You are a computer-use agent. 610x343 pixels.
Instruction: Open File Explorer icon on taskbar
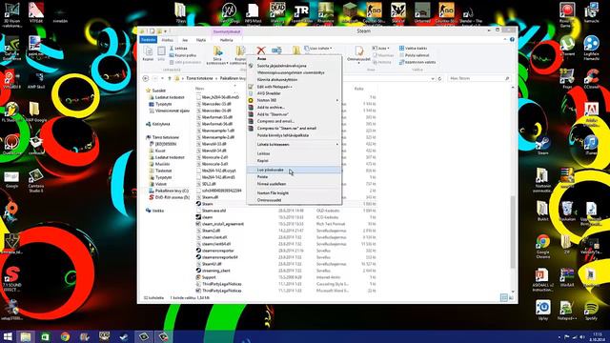26,336
